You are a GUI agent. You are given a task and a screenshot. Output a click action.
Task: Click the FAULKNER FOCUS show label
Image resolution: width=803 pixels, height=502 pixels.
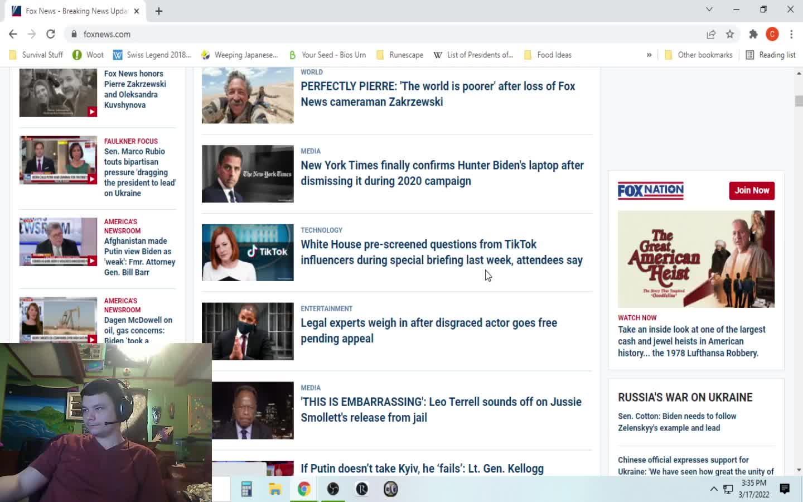[131, 141]
